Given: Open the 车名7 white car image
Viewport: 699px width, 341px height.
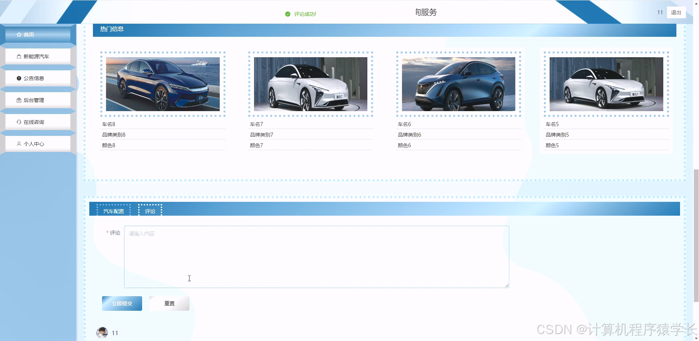Looking at the screenshot, I should [311, 84].
